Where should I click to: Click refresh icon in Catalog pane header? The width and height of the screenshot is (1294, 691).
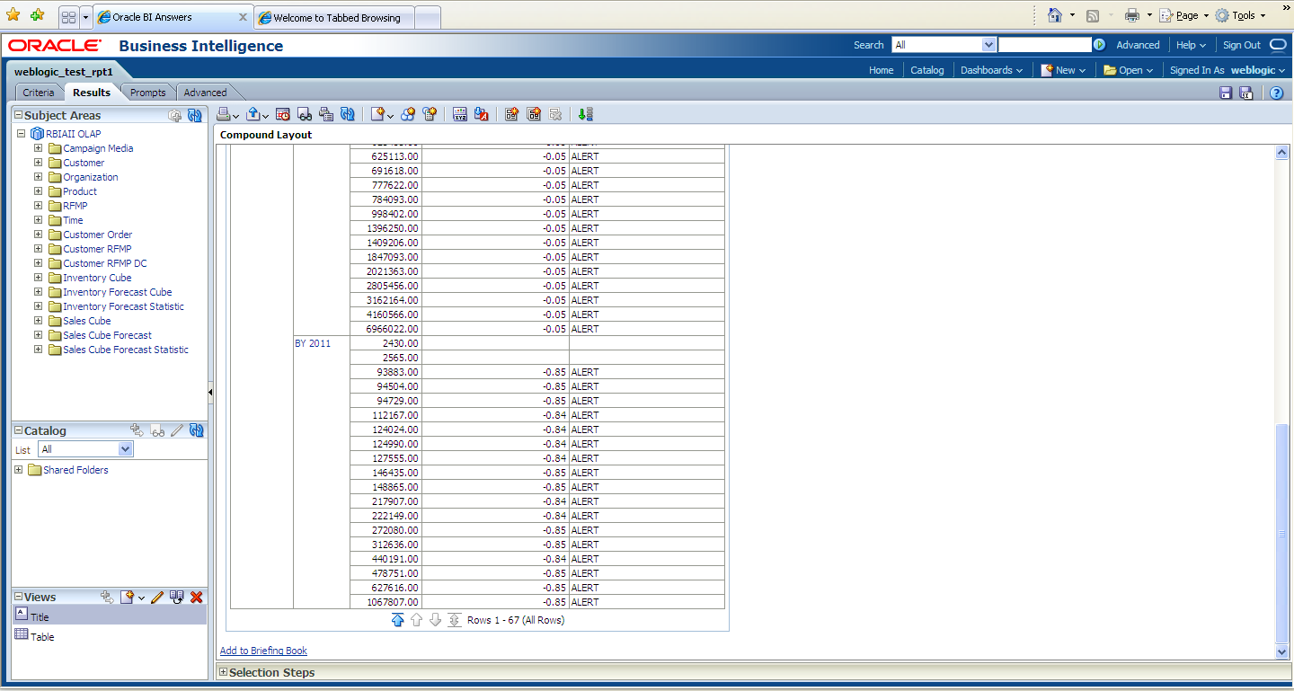pyautogui.click(x=196, y=430)
